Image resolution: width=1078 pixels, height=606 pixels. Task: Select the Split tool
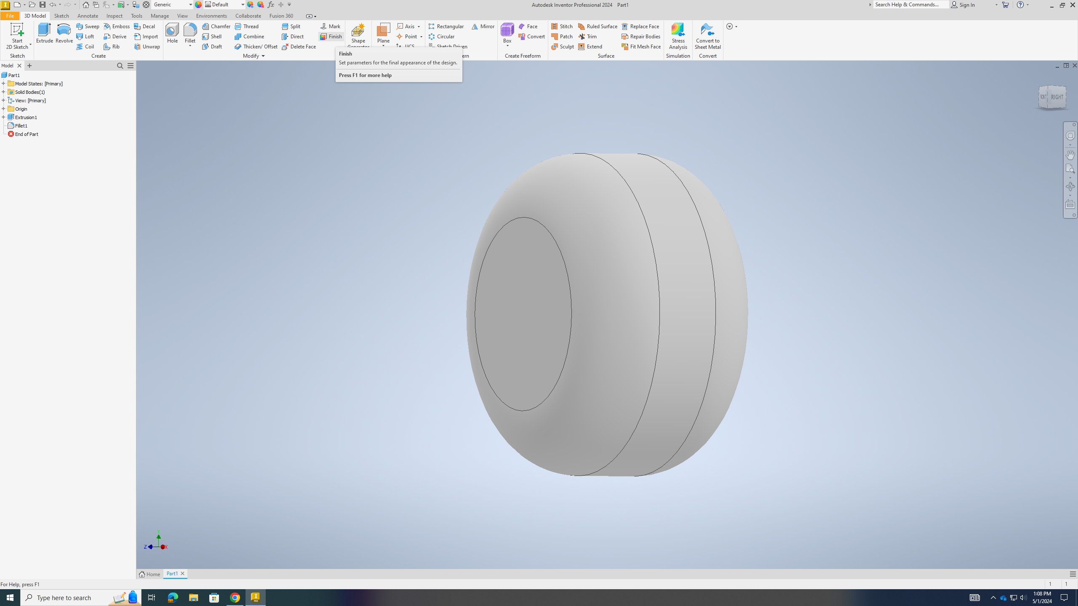[291, 26]
